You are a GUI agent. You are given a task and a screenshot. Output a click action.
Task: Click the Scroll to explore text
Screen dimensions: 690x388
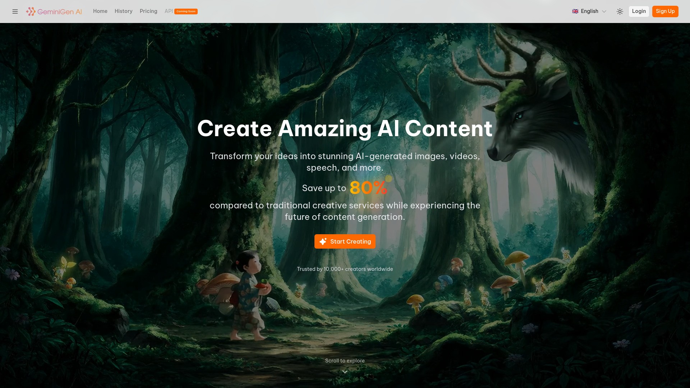pyautogui.click(x=345, y=361)
